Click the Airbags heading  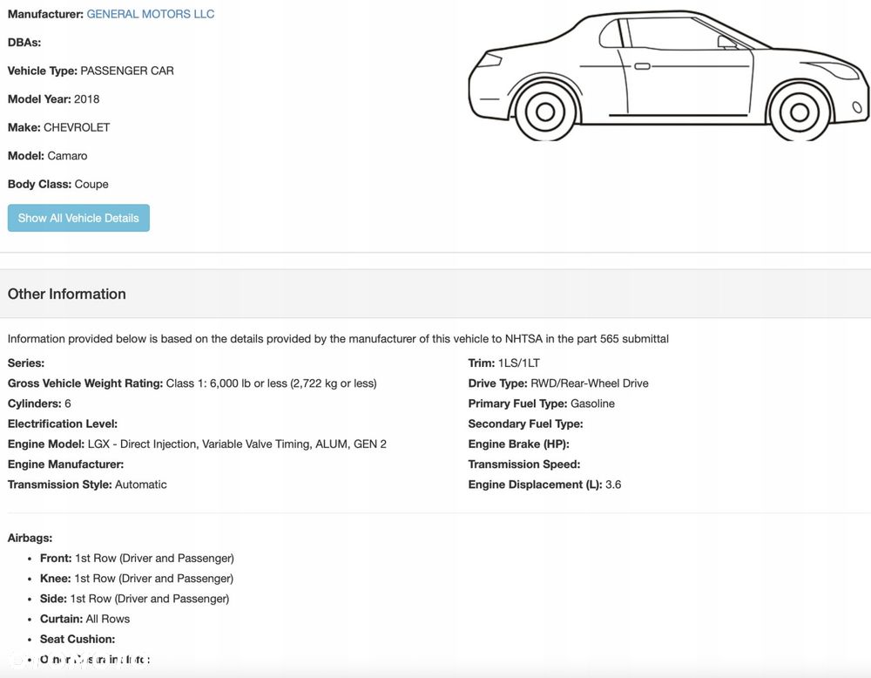(x=30, y=538)
